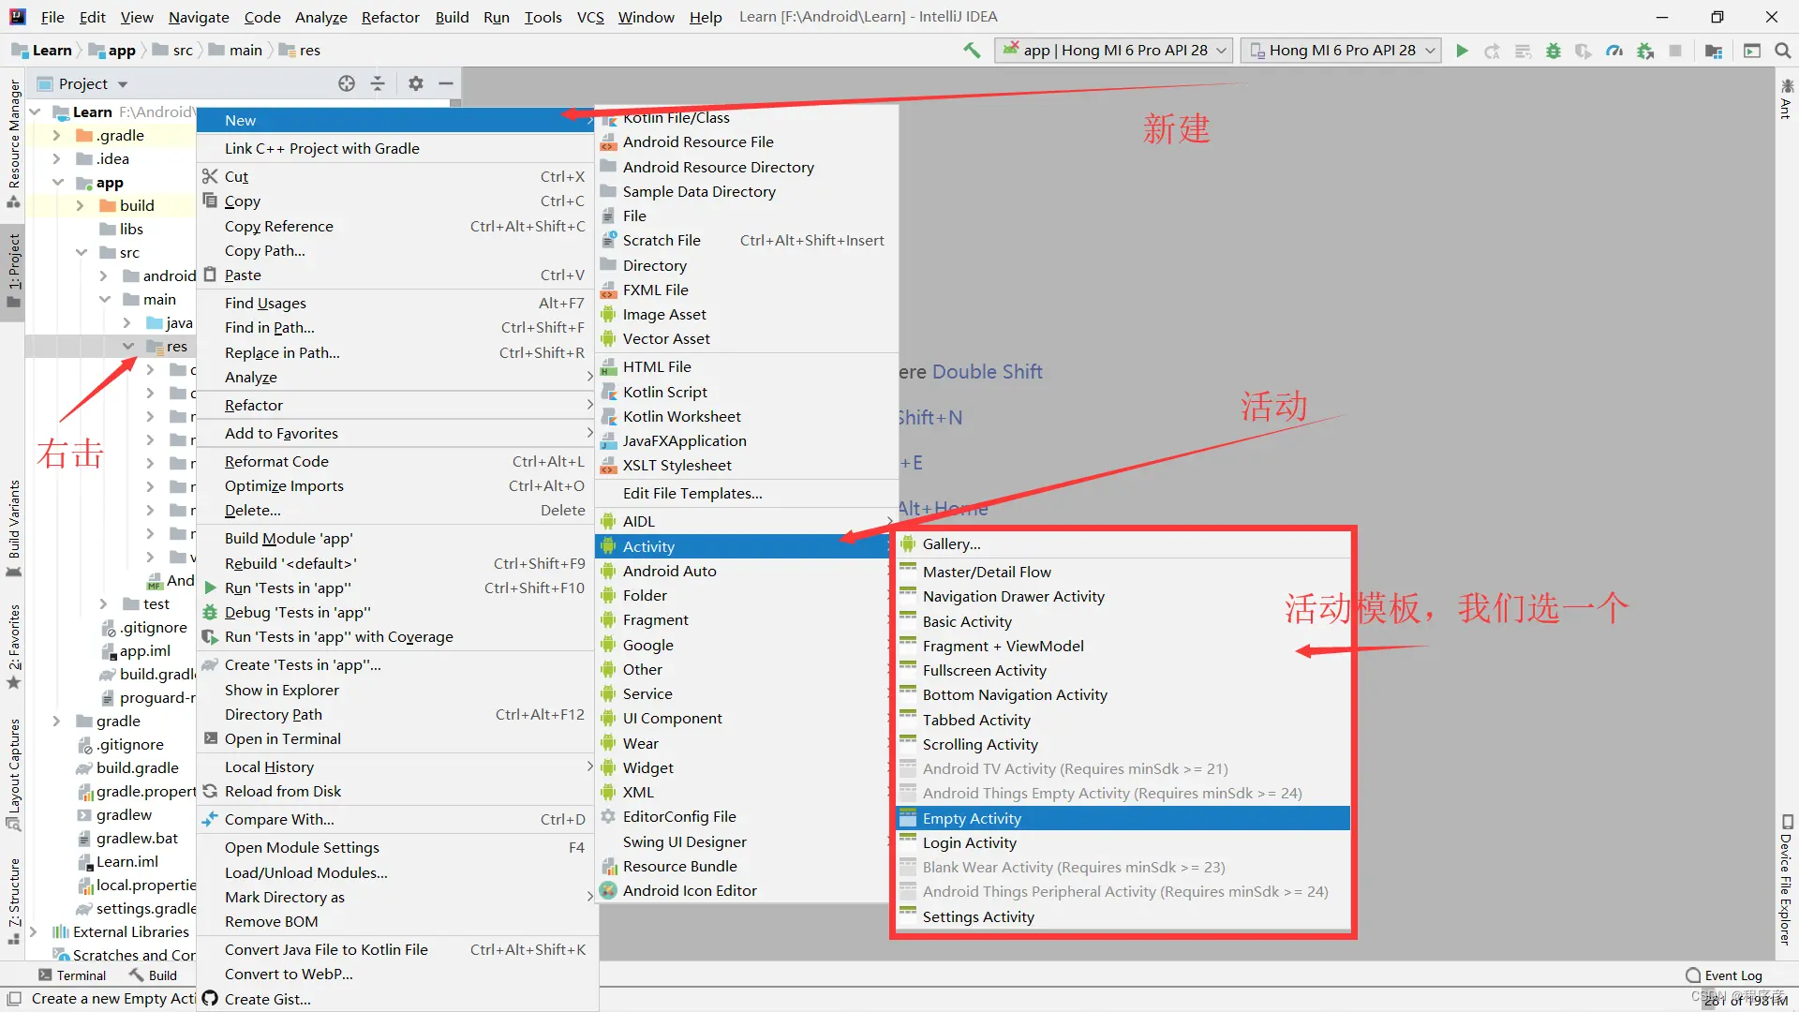Toggle the 2: Favorites side panel
The width and height of the screenshot is (1799, 1012).
pyautogui.click(x=13, y=647)
